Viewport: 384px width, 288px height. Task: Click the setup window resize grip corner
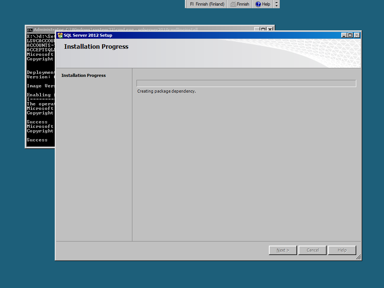tap(358, 257)
